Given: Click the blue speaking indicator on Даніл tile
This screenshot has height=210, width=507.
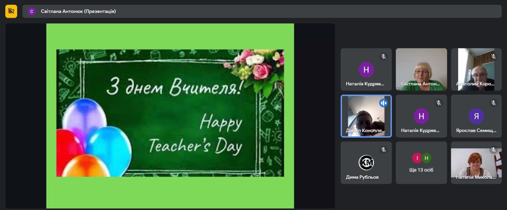Looking at the screenshot, I should point(383,103).
